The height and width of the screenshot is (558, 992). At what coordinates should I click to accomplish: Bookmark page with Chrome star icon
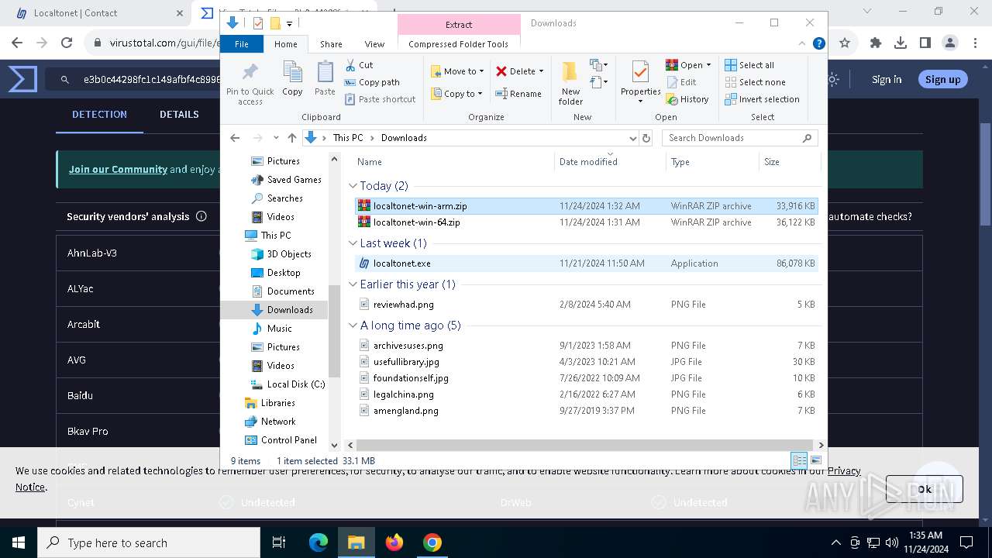pos(846,43)
